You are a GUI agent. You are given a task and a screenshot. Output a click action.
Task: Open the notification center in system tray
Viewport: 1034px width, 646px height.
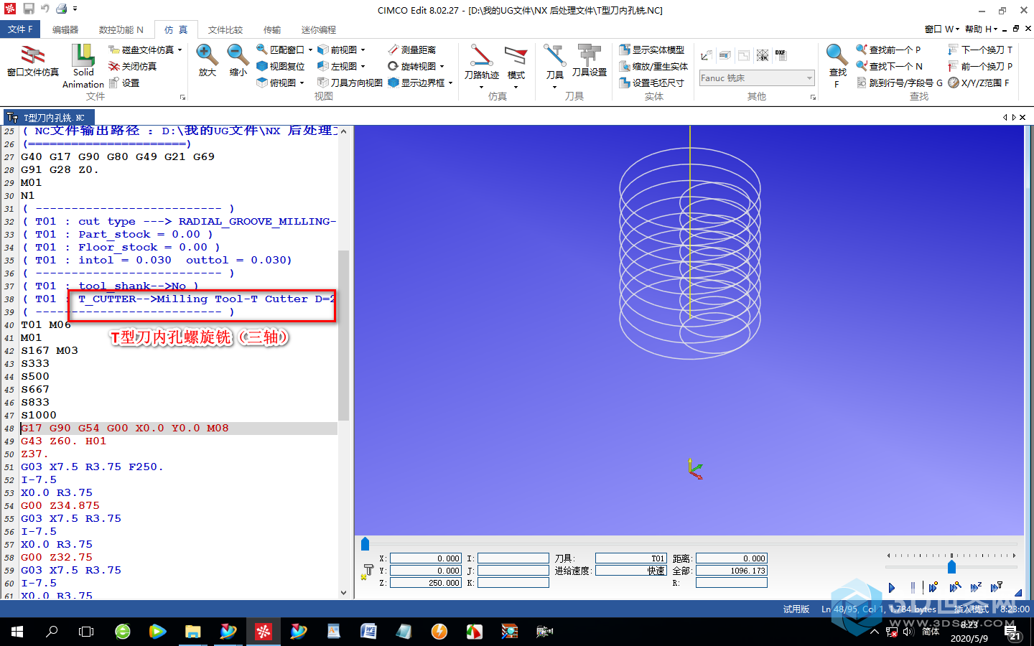pos(1012,632)
